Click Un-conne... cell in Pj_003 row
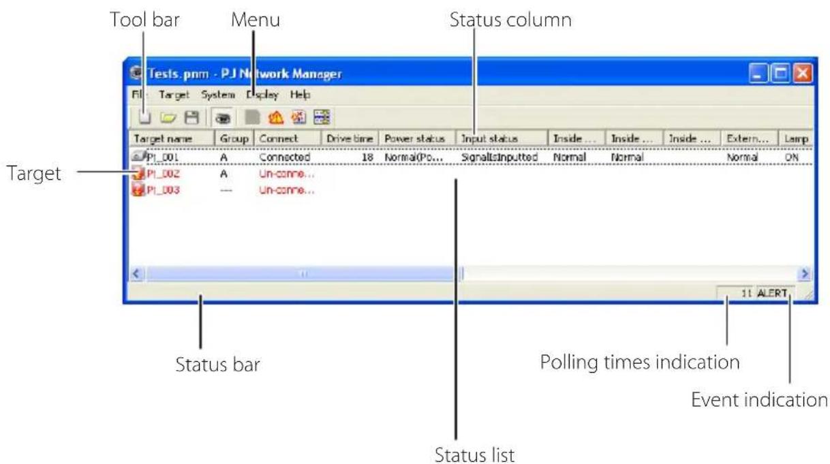 click(286, 190)
